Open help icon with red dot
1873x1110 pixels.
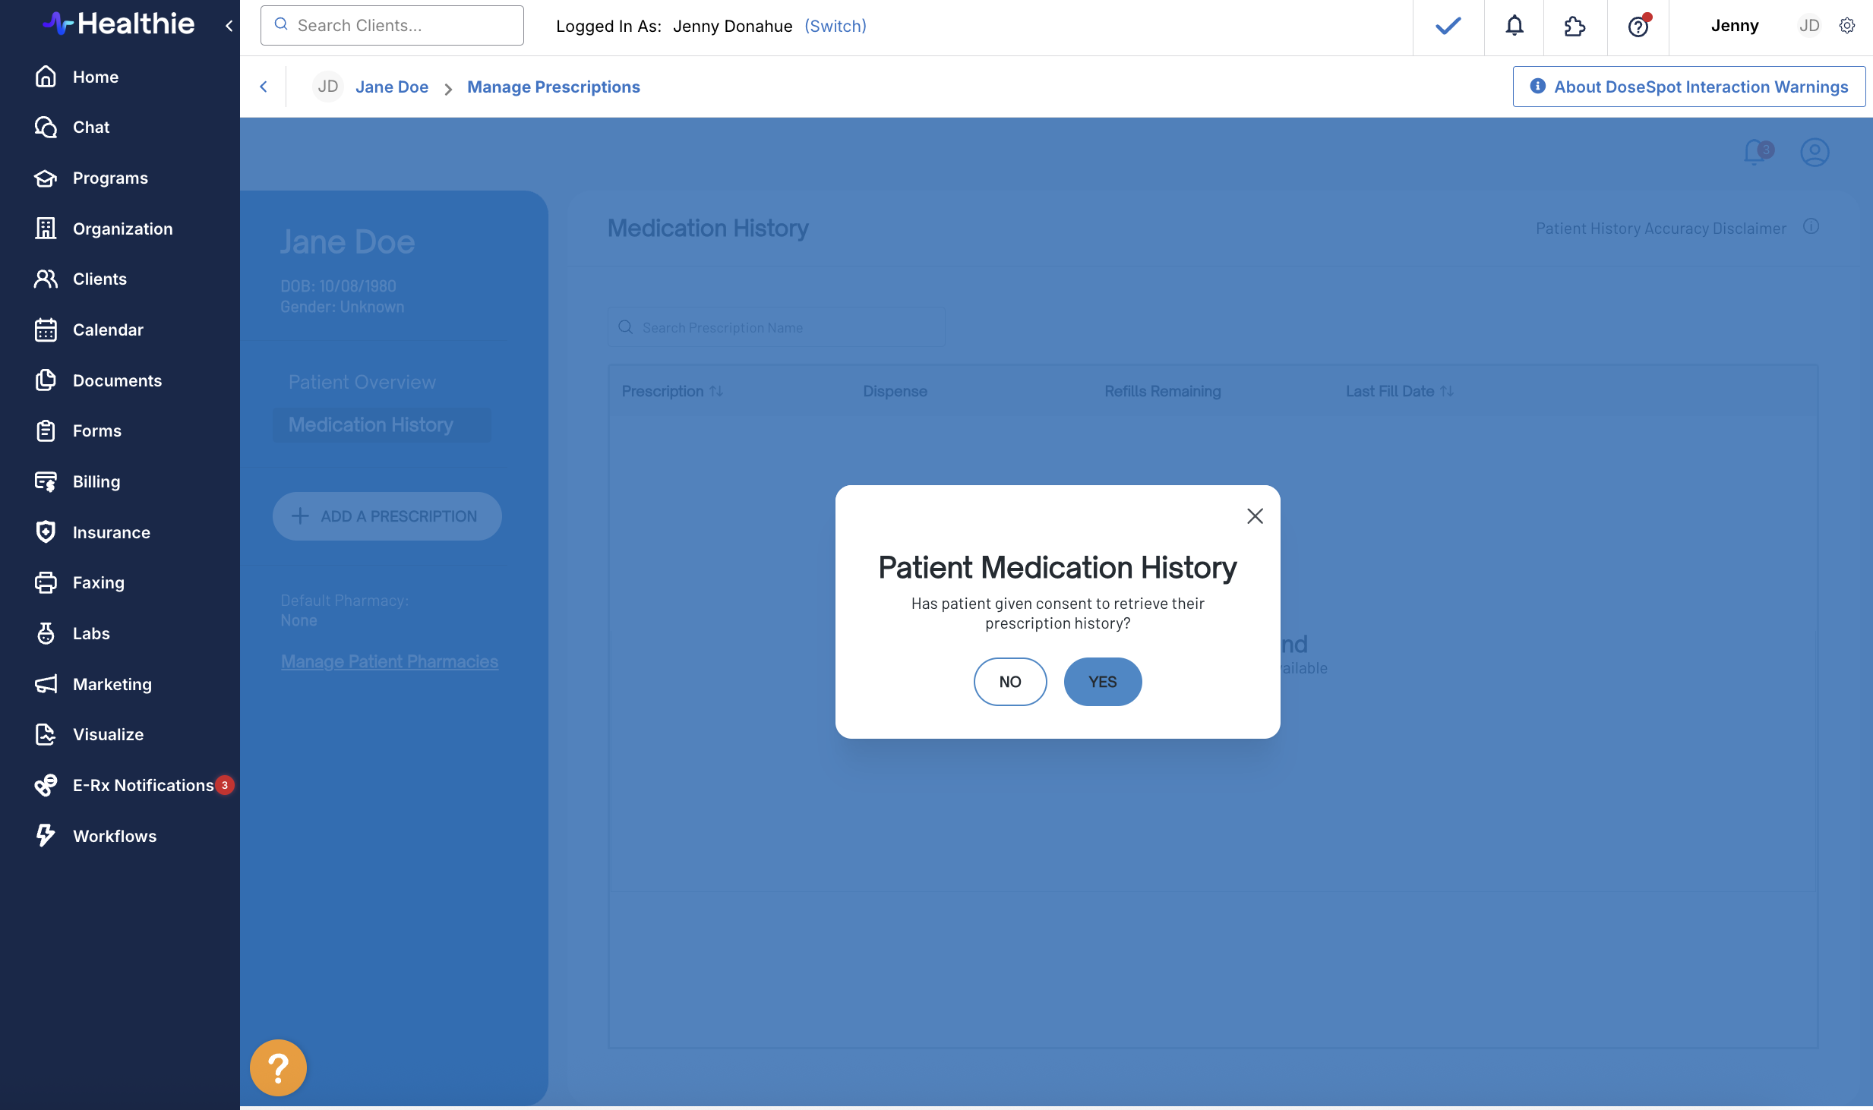pos(1638,26)
